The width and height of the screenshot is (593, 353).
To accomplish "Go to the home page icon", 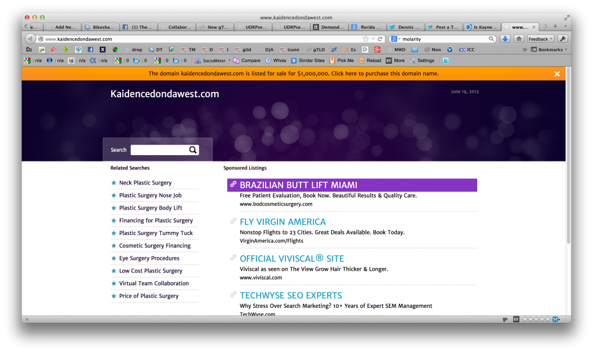I will (x=519, y=39).
